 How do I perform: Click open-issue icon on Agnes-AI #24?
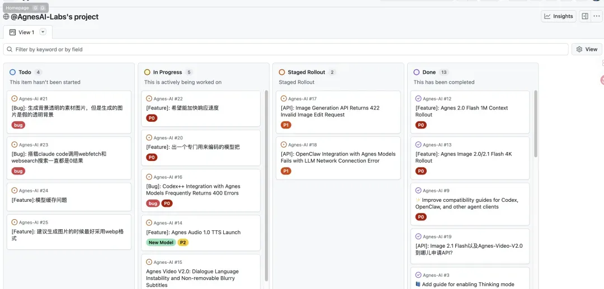[15, 191]
